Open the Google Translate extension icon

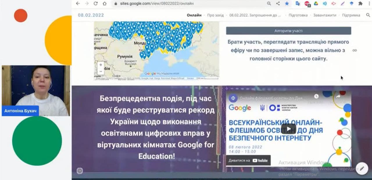(298, 3)
